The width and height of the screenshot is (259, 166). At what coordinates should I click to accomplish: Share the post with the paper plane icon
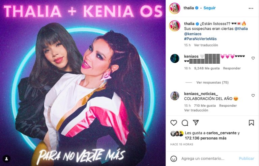pyautogui.click(x=196, y=123)
